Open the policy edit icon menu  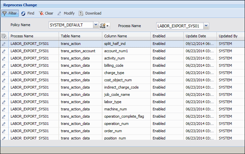pos(104,25)
